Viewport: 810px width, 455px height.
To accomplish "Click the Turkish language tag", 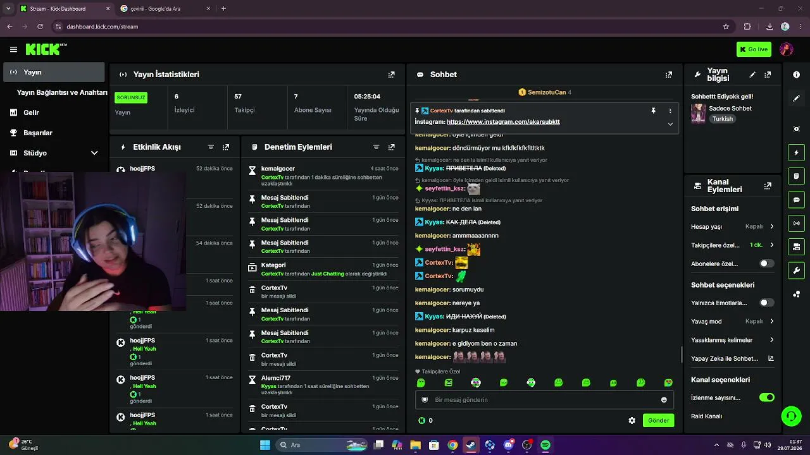I will tap(722, 119).
